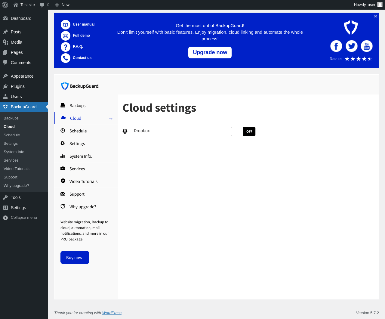This screenshot has height=319, width=385.
Task: Open the F.A.Q. link
Action: (78, 47)
